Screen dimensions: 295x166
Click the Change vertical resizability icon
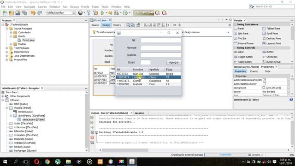(179, 25)
